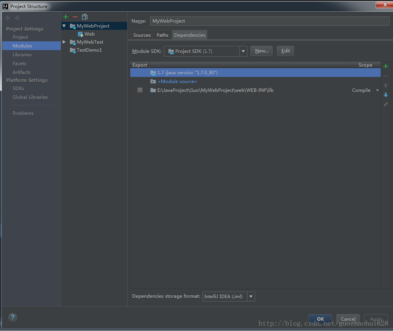The height and width of the screenshot is (331, 393).
Task: Click the Web facet icon
Action: coord(80,34)
